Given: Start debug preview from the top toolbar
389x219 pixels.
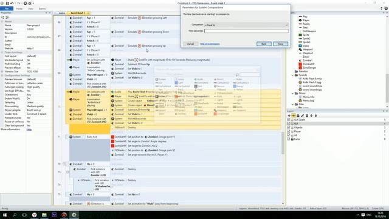Looking at the screenshot, I should click(x=30, y=3).
